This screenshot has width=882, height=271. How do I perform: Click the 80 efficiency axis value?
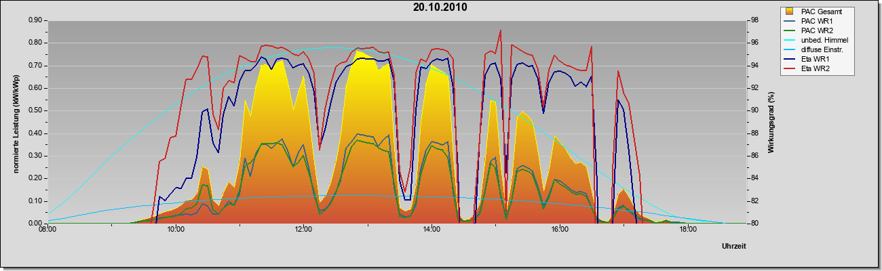point(754,224)
